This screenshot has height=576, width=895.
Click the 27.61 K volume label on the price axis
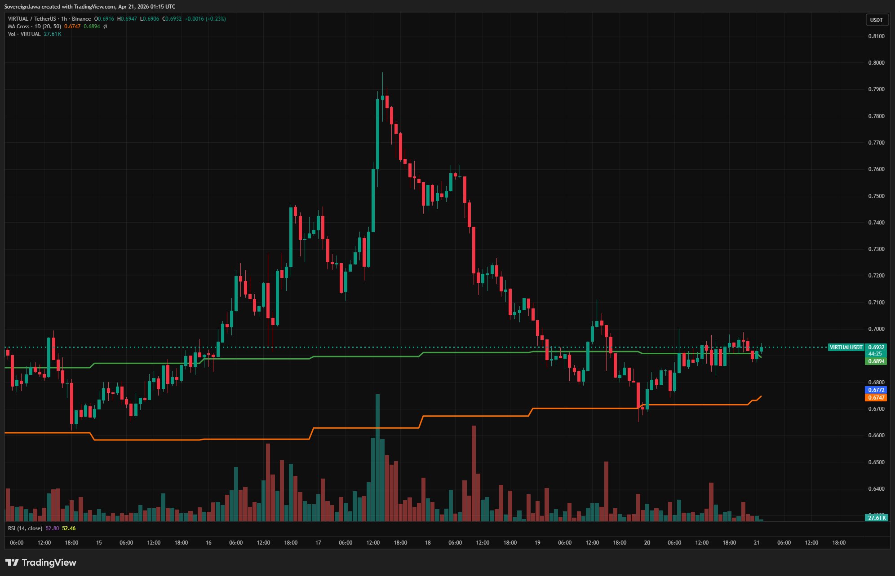click(x=876, y=518)
